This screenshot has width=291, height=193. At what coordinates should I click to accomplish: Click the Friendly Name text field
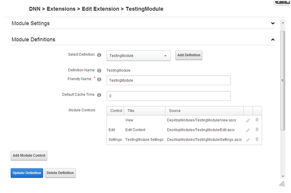[x=168, y=80]
